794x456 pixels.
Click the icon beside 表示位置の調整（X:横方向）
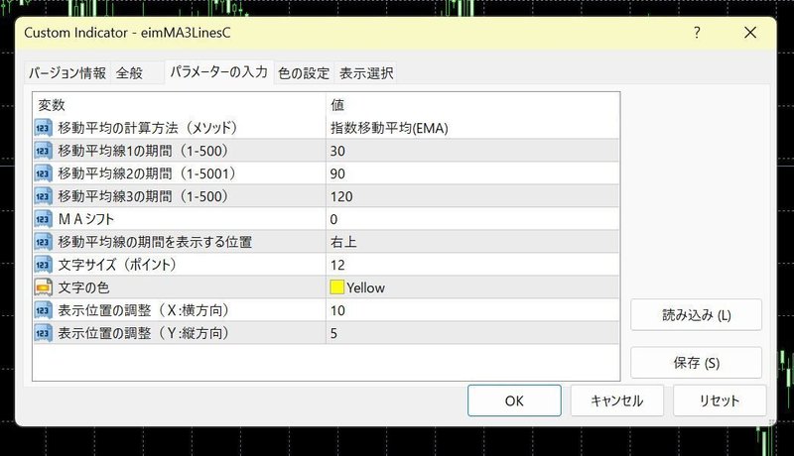pos(43,310)
